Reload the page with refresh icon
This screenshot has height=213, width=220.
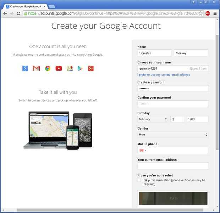point(18,13)
